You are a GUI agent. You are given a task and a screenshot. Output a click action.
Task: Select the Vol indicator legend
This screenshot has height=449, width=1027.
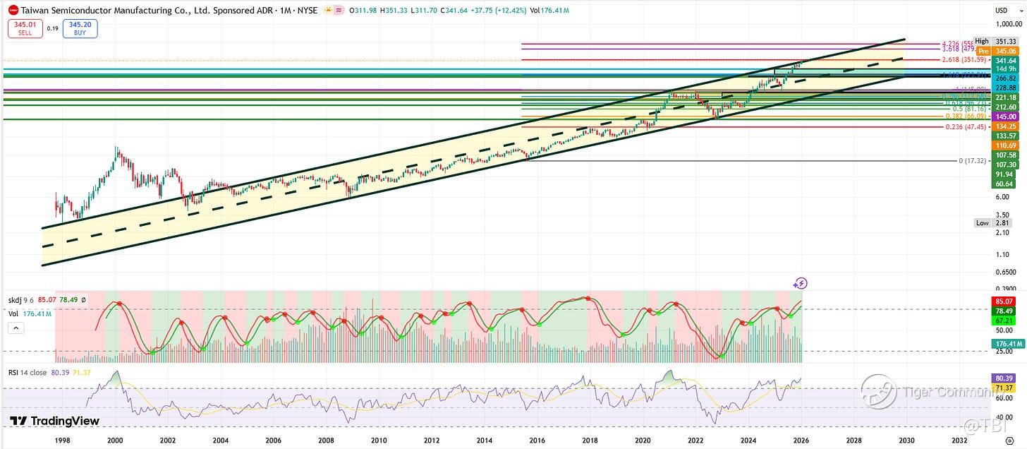15,313
